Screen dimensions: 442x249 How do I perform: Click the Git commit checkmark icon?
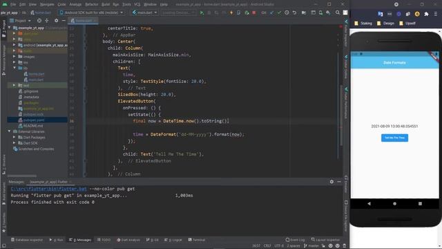pyautogui.click(x=279, y=12)
